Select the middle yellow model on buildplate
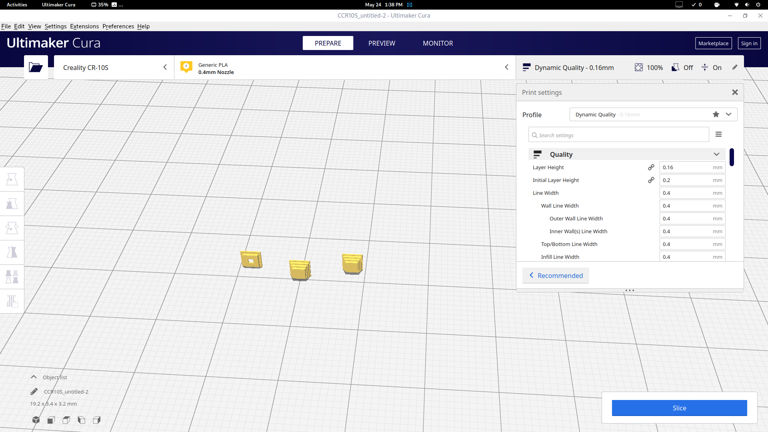Viewport: 768px width, 432px height. [300, 270]
